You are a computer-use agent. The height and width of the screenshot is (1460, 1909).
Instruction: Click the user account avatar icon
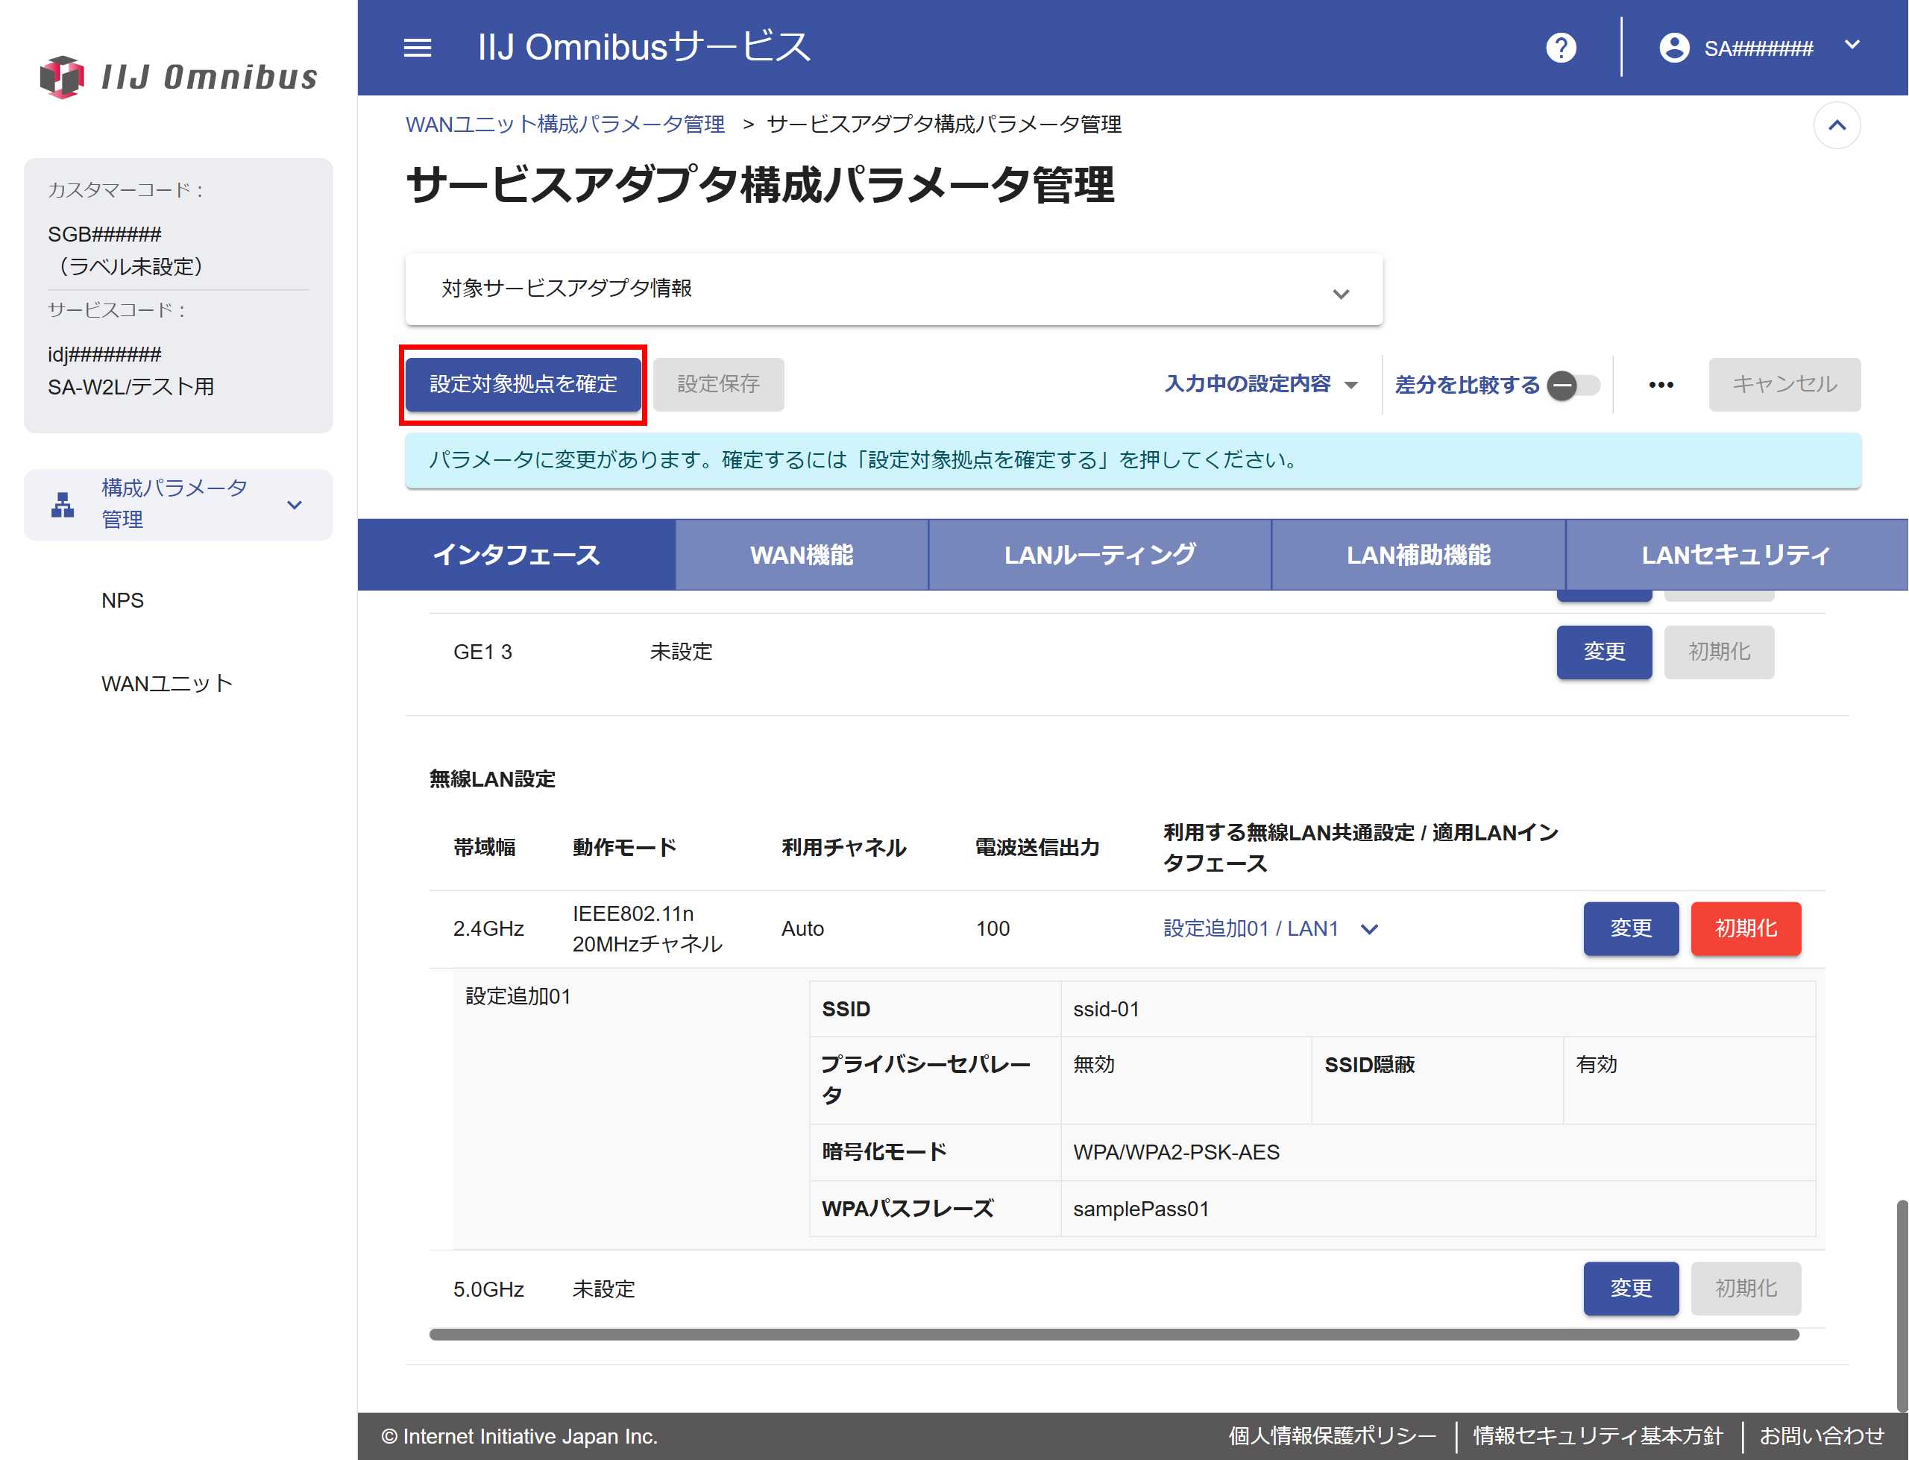click(x=1673, y=48)
